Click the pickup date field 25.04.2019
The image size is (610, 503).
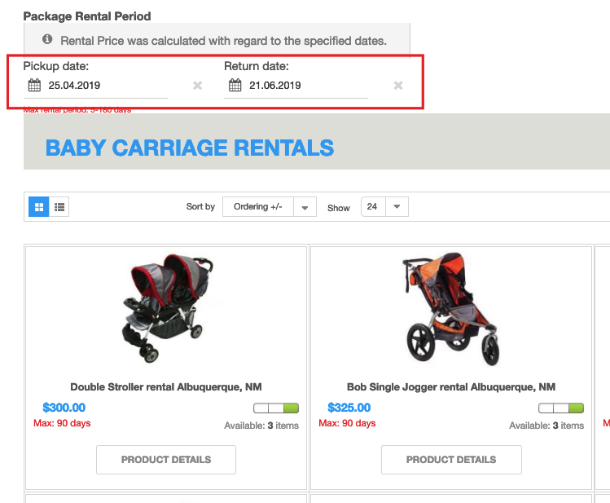96,86
